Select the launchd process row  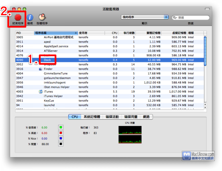point(110,105)
